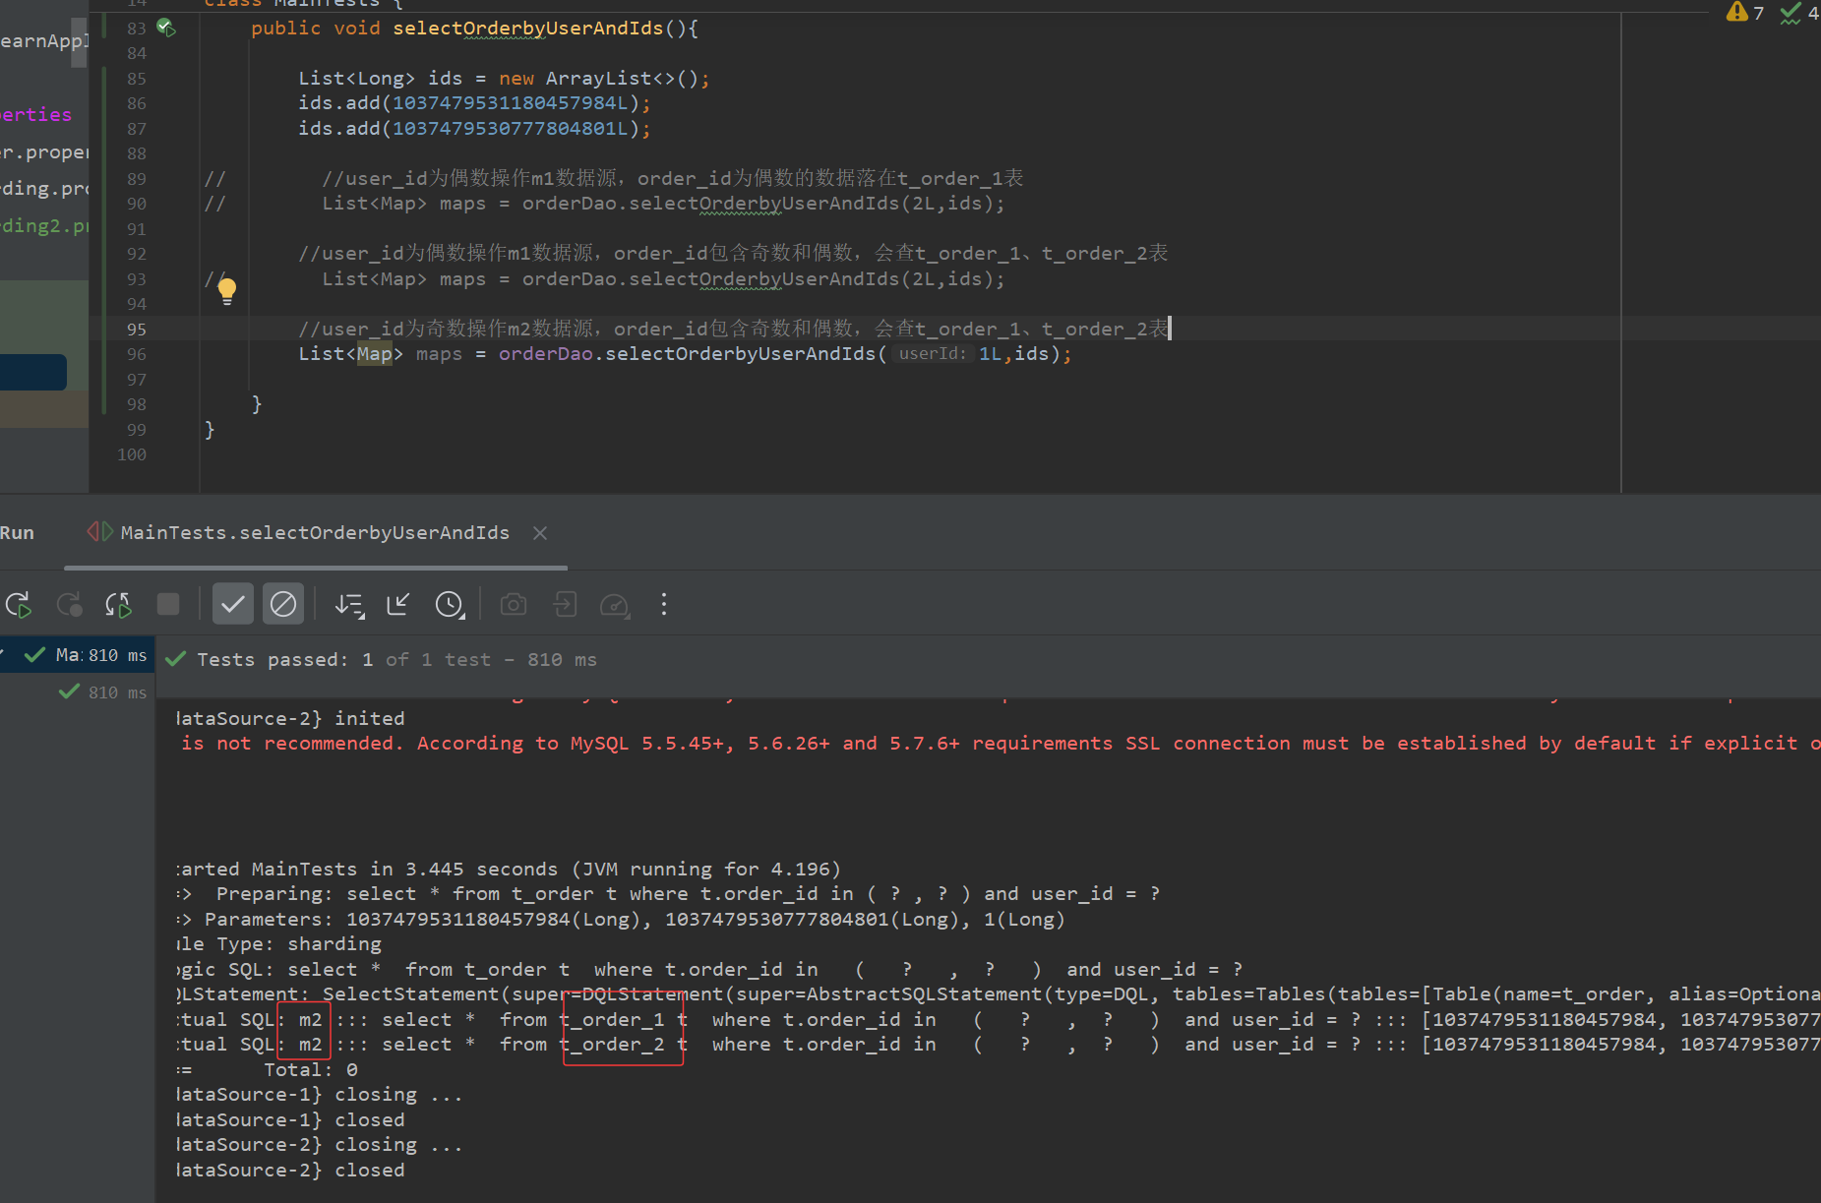The height and width of the screenshot is (1203, 1821).
Task: Open the profiler gauge dropdown in Run toolbar
Action: [x=615, y=604]
